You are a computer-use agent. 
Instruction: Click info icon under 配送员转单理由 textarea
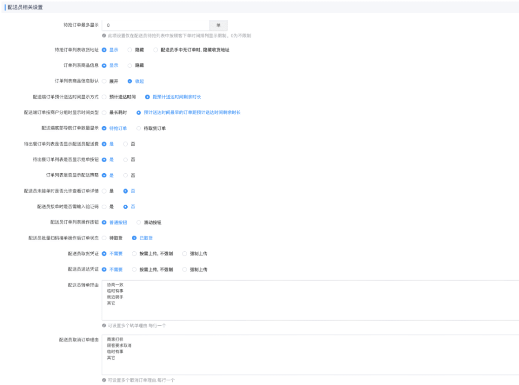104,326
